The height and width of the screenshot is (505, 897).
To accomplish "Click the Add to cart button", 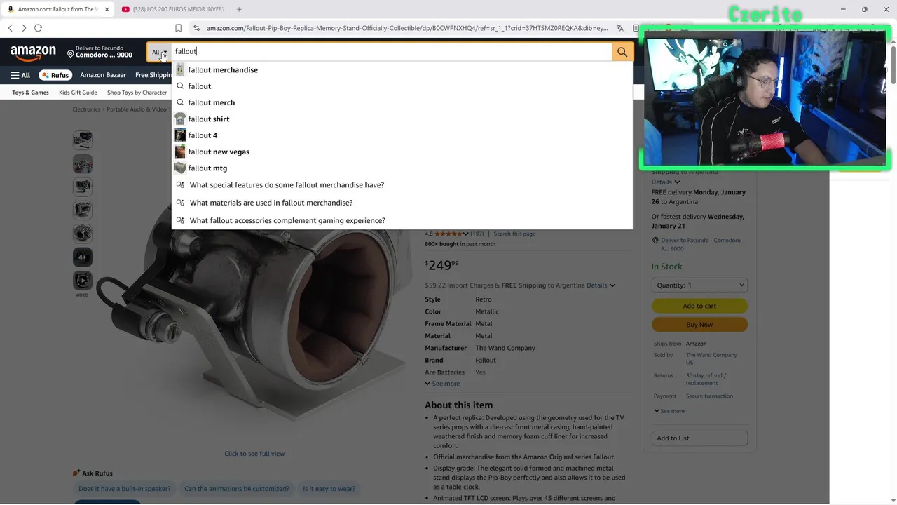I will [699, 306].
